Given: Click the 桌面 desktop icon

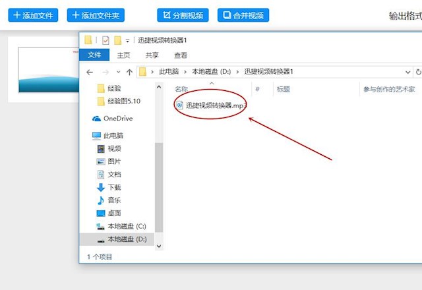Looking at the screenshot, I should 101,214.
